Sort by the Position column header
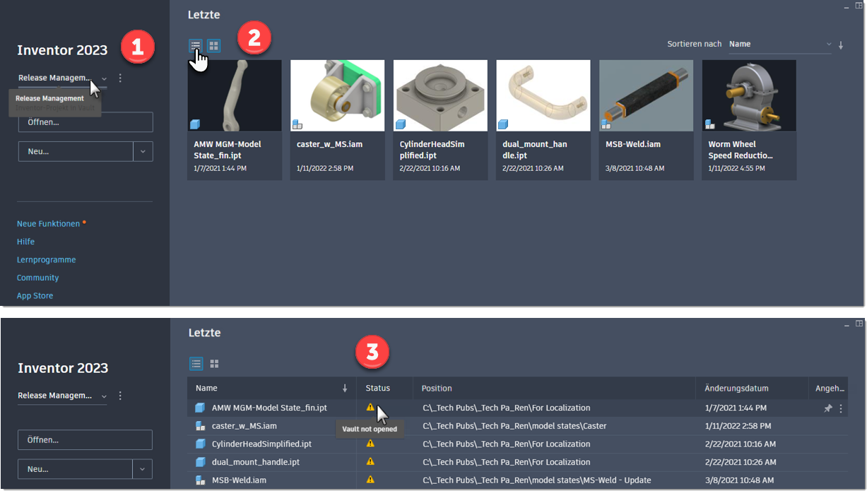Image resolution: width=867 pixels, height=491 pixels. pos(555,388)
